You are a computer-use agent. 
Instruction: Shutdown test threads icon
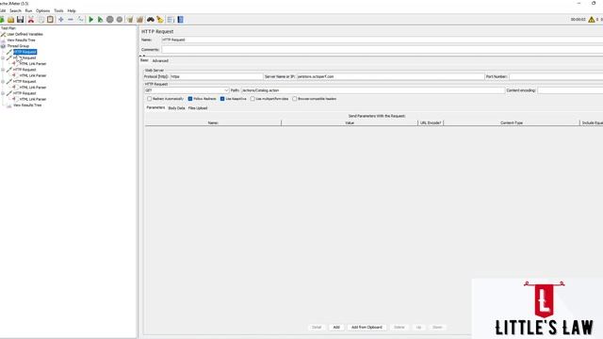pos(120,20)
